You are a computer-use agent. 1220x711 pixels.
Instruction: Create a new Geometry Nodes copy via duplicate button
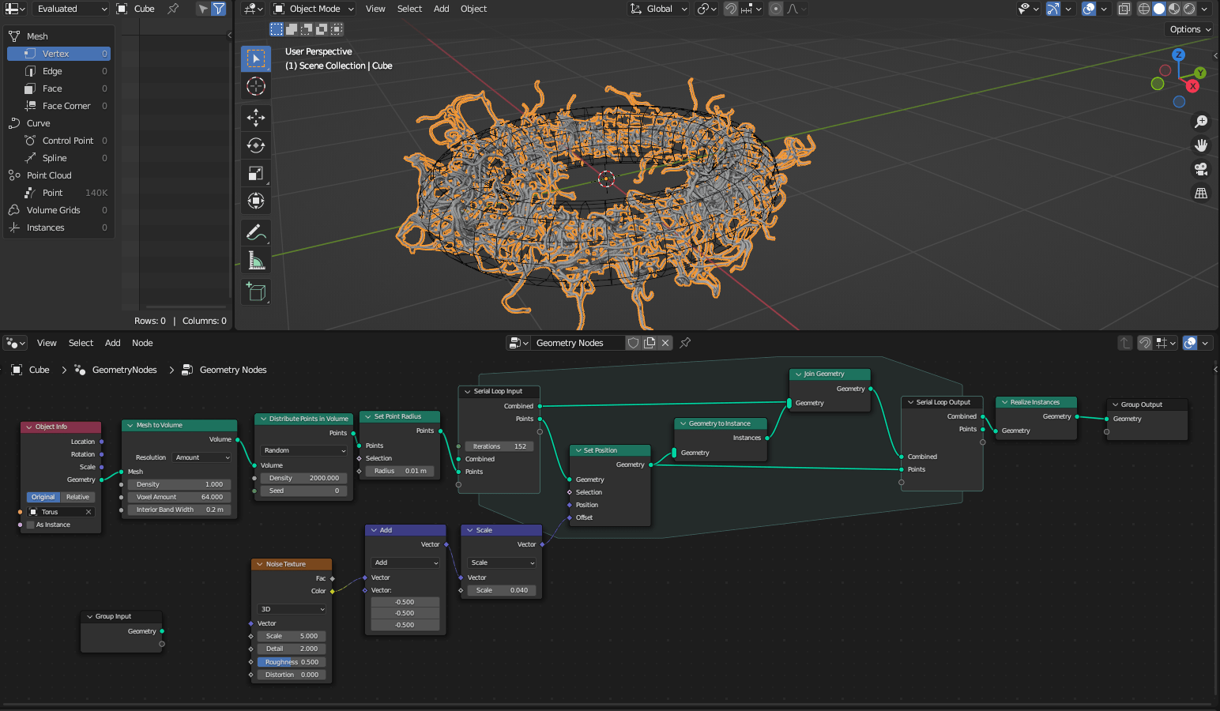pos(650,342)
